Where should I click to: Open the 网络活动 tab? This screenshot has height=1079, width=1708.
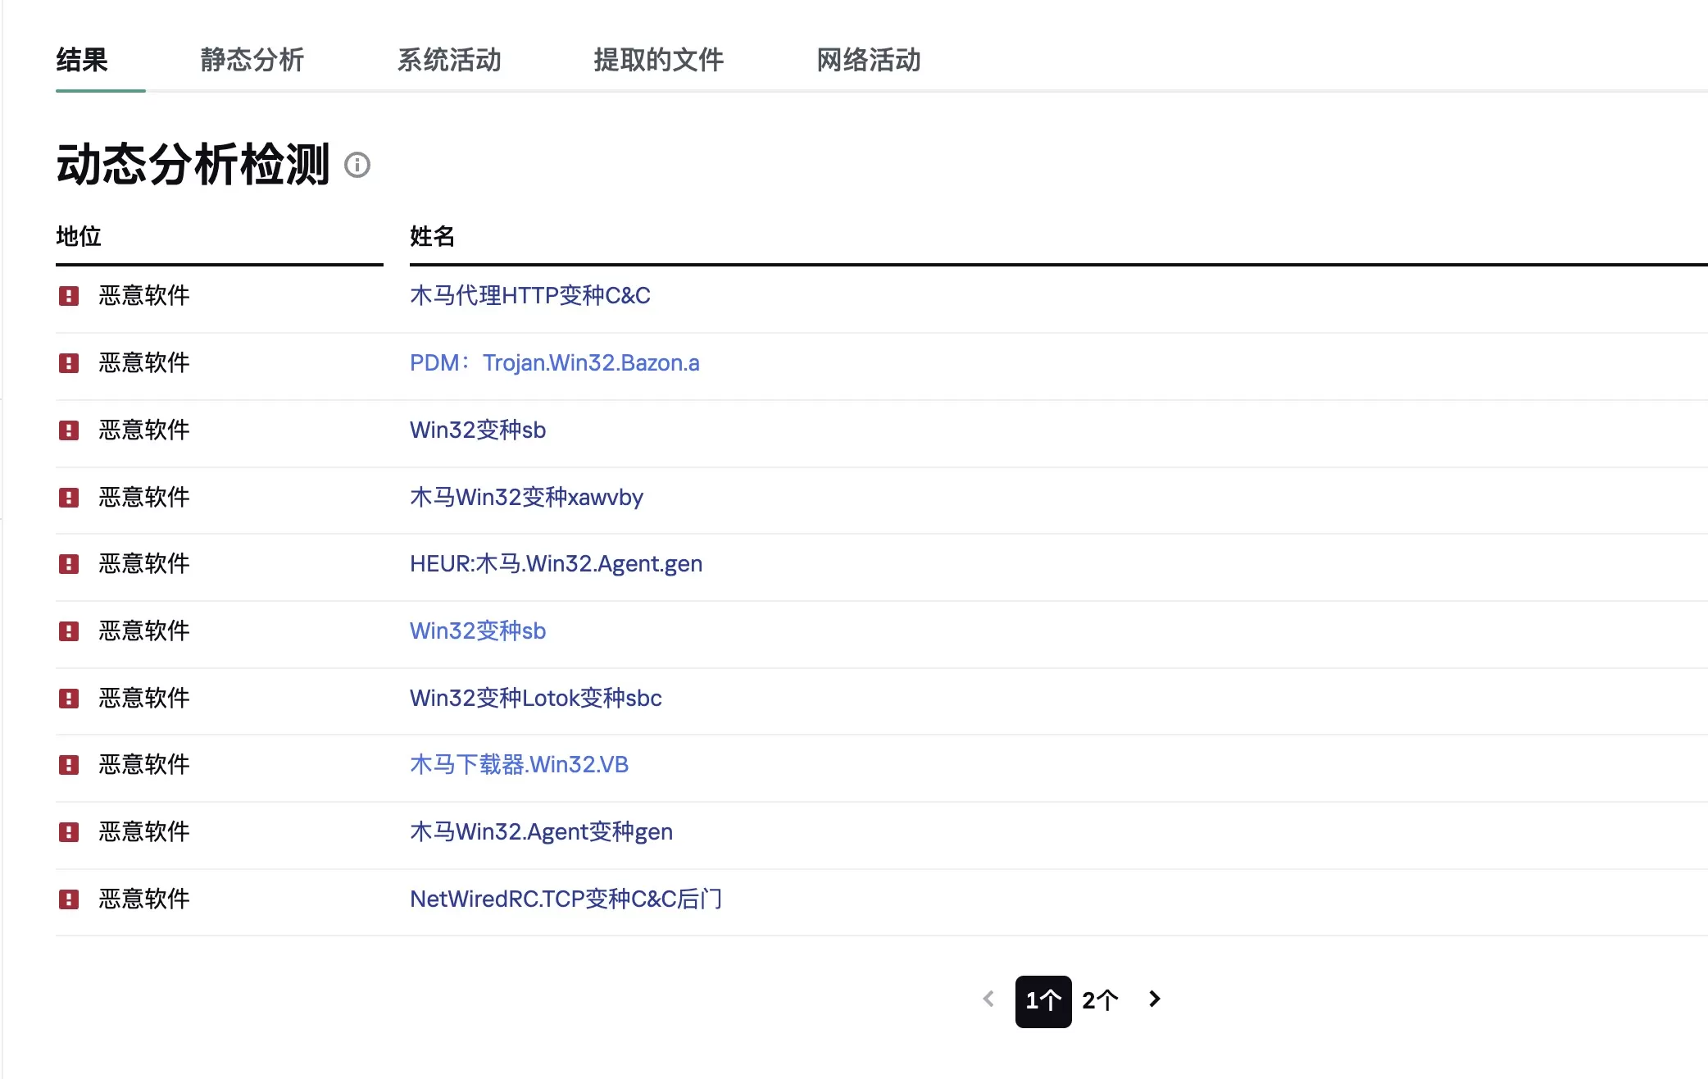coord(868,60)
